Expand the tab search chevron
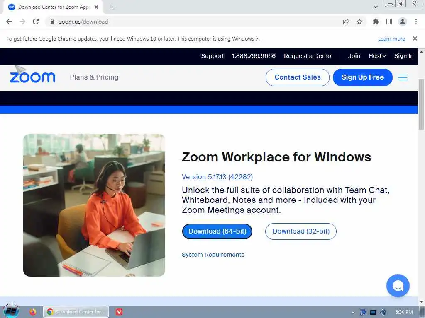 point(375,7)
